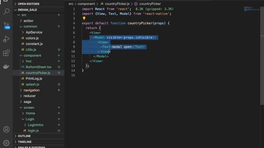The image size is (264, 148).
Task: Expand the LoginIntro folder
Action: click(39, 125)
